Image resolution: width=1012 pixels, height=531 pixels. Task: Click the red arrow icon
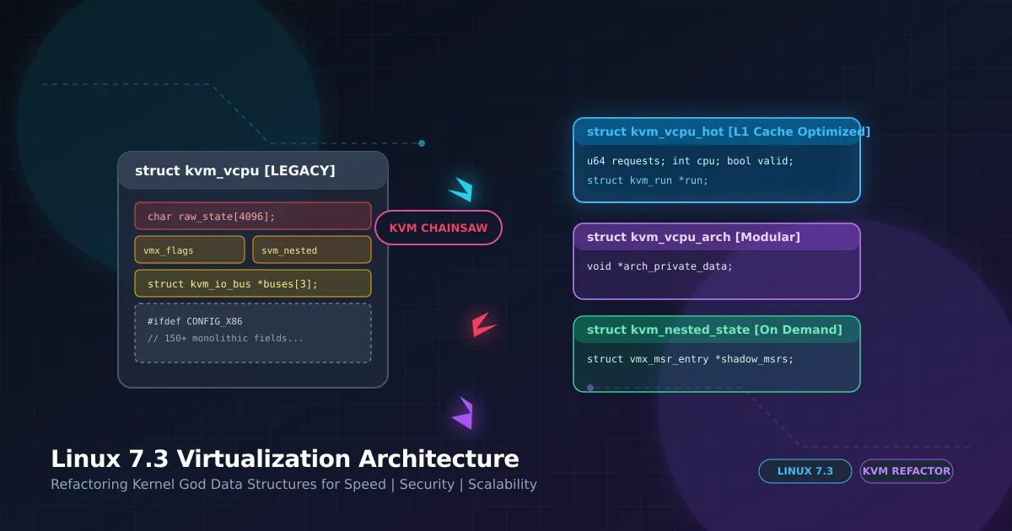pos(483,324)
